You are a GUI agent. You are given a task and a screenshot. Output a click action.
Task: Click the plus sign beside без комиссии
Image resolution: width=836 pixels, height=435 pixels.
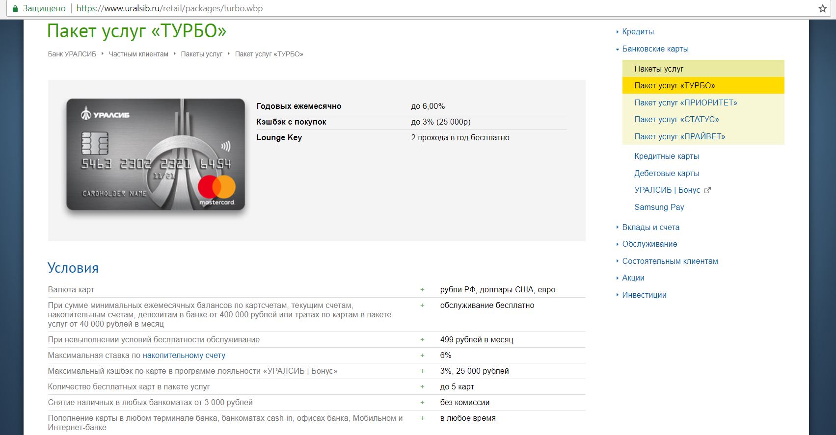(422, 403)
